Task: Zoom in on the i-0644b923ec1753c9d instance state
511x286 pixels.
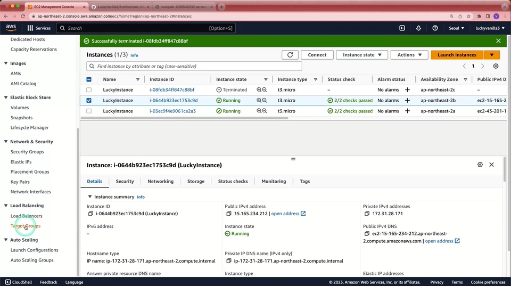Action: pyautogui.click(x=259, y=101)
